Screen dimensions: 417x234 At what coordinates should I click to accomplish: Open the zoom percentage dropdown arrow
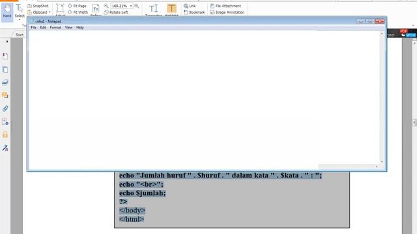[131, 6]
